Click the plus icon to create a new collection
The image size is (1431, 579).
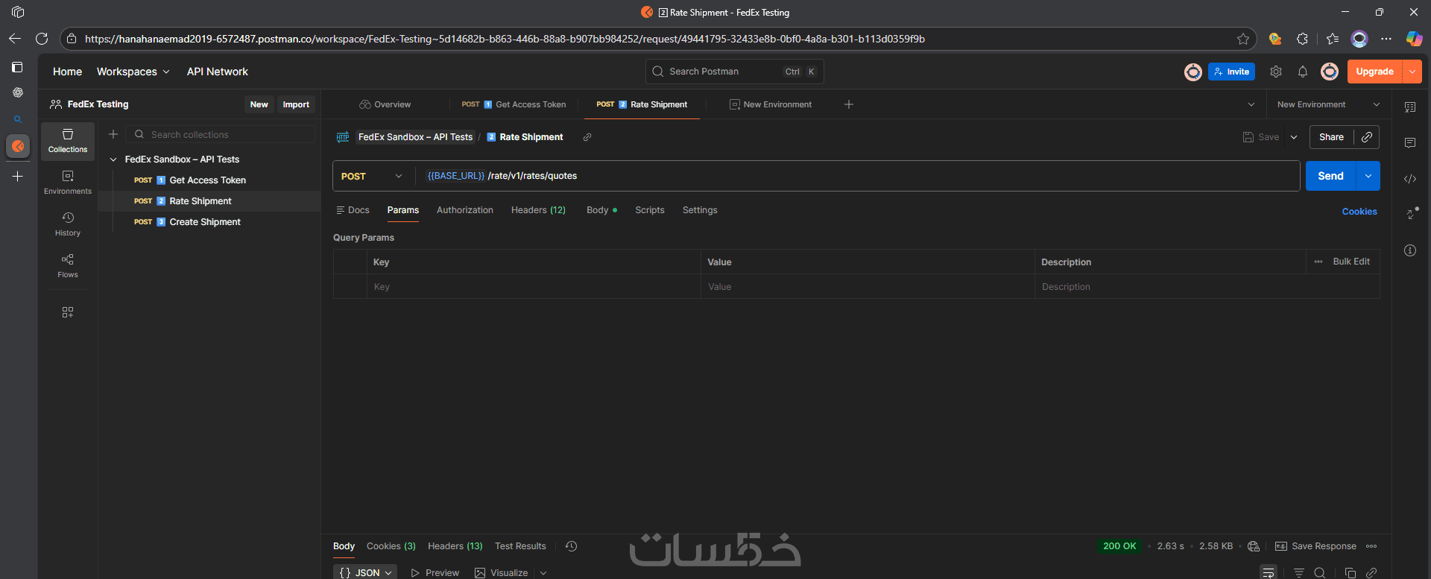[113, 134]
